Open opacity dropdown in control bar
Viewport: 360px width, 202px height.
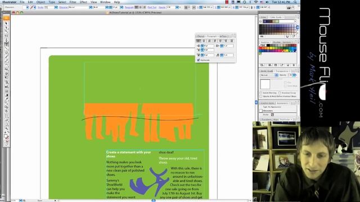(177, 7)
